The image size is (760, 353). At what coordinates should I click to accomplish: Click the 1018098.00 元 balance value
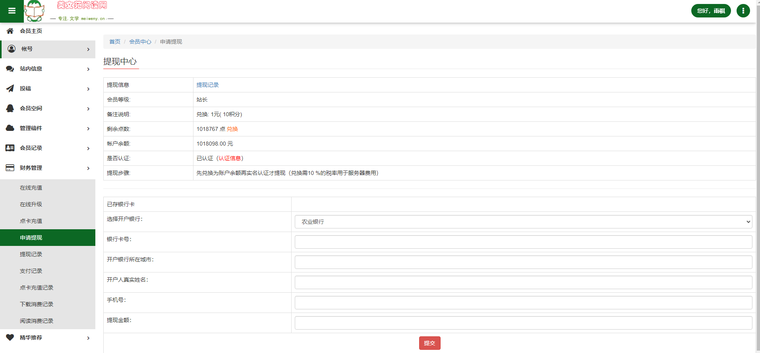215,144
